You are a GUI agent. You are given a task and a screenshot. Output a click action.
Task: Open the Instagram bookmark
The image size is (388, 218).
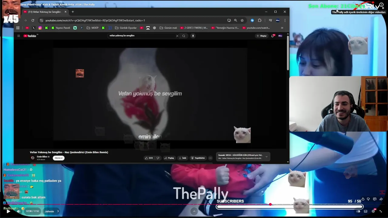pos(40,28)
